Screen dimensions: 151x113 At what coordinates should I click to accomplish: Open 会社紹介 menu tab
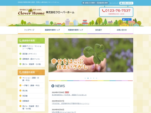pos(99,30)
